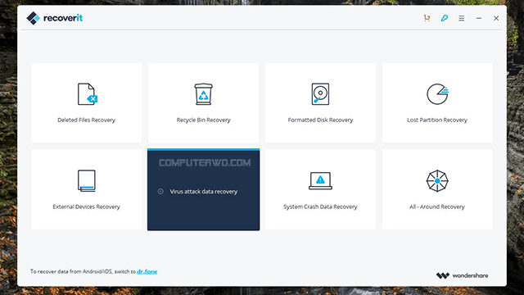Click the key registration icon
The height and width of the screenshot is (295, 524).
(x=444, y=18)
